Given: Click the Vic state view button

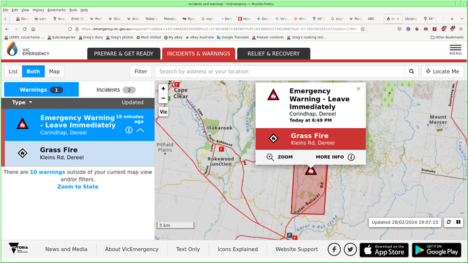Looking at the screenshot, I should pos(163,112).
